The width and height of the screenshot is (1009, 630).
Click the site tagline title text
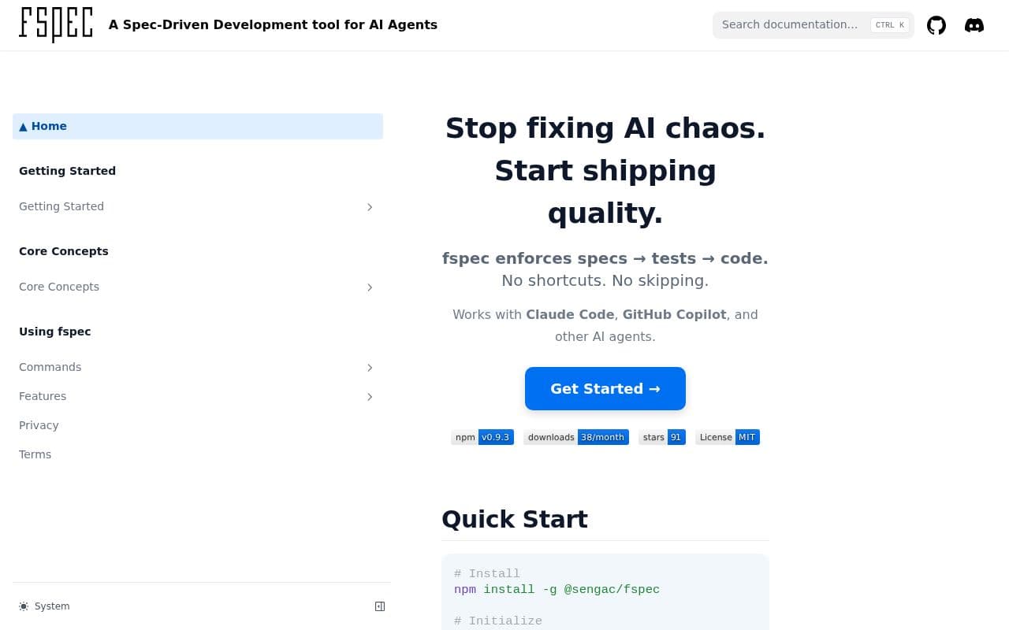click(x=273, y=24)
